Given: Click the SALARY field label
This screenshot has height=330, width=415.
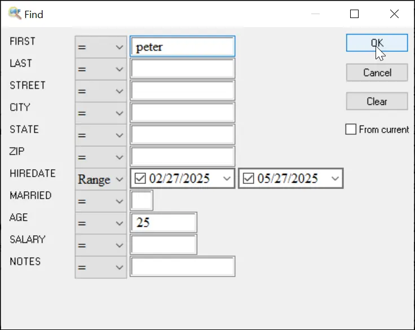Looking at the screenshot, I should pyautogui.click(x=28, y=239).
